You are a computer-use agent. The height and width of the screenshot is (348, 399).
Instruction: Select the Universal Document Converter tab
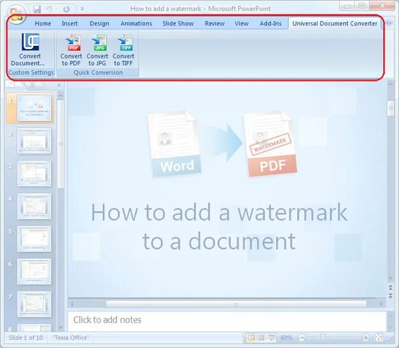click(335, 24)
